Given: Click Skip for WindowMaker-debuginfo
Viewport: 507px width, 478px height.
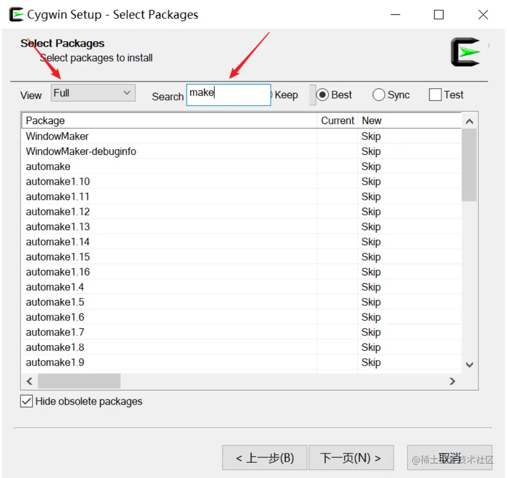Looking at the screenshot, I should coord(371,152).
